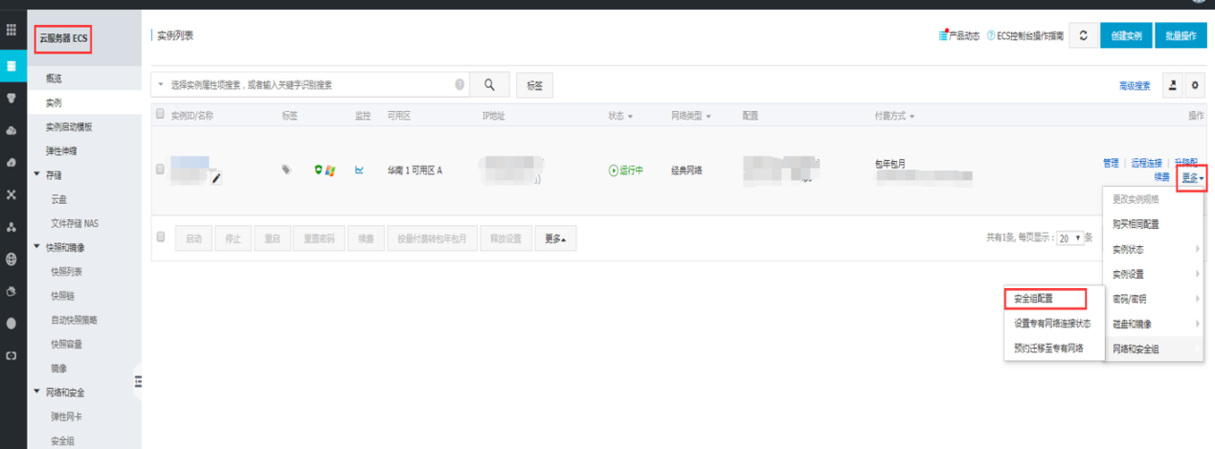The width and height of the screenshot is (1215, 449).
Task: Click the refresh instance list icon
Action: (x=1082, y=35)
